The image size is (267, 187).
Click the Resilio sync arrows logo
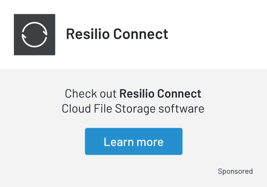[x=34, y=34]
